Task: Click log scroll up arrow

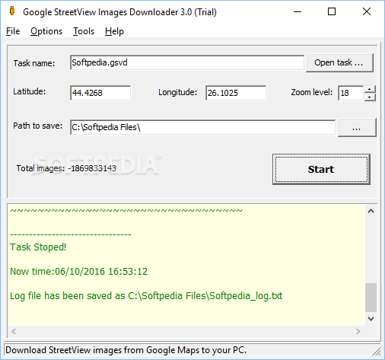Action: (371, 211)
